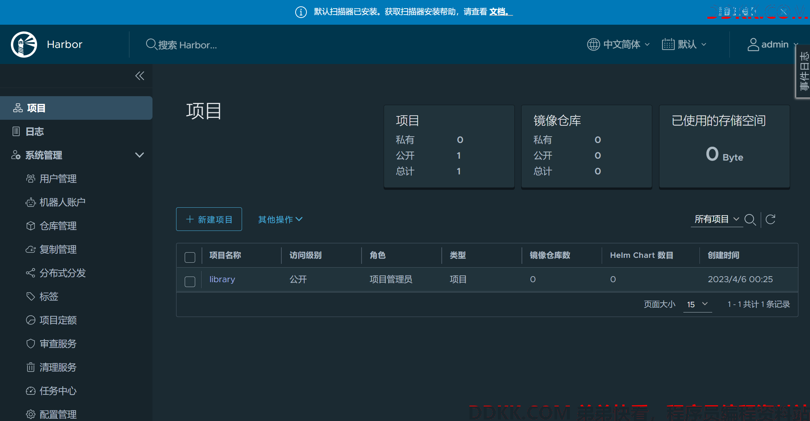Open the library project link
The height and width of the screenshot is (421, 810).
(x=222, y=280)
